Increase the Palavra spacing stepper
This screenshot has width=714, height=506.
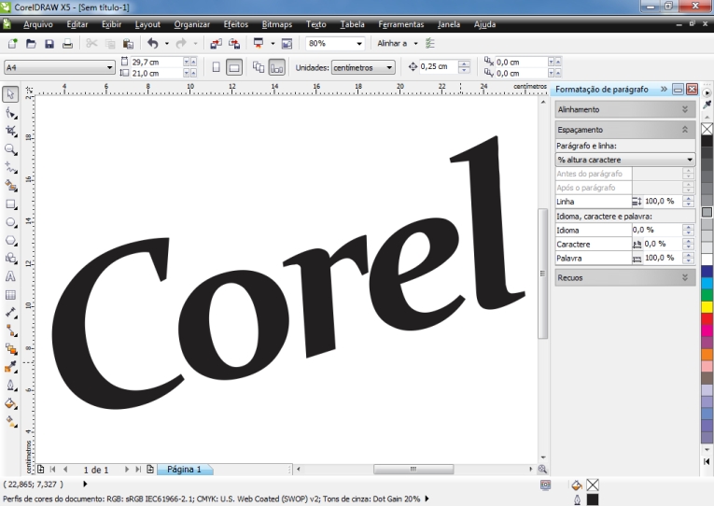coord(689,255)
